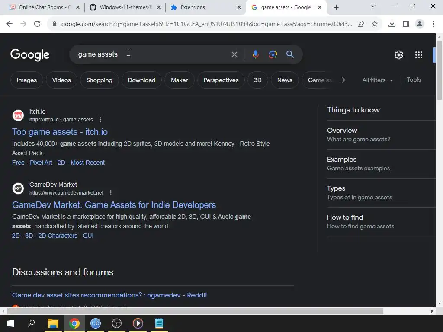Open Chrome three-dot menu
Screen dimensions: 443x332
(433, 24)
